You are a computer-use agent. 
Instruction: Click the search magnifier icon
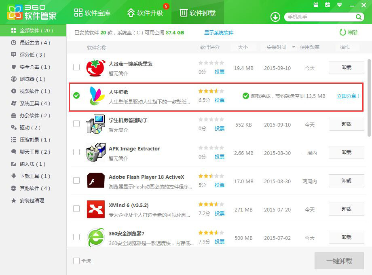pos(359,17)
